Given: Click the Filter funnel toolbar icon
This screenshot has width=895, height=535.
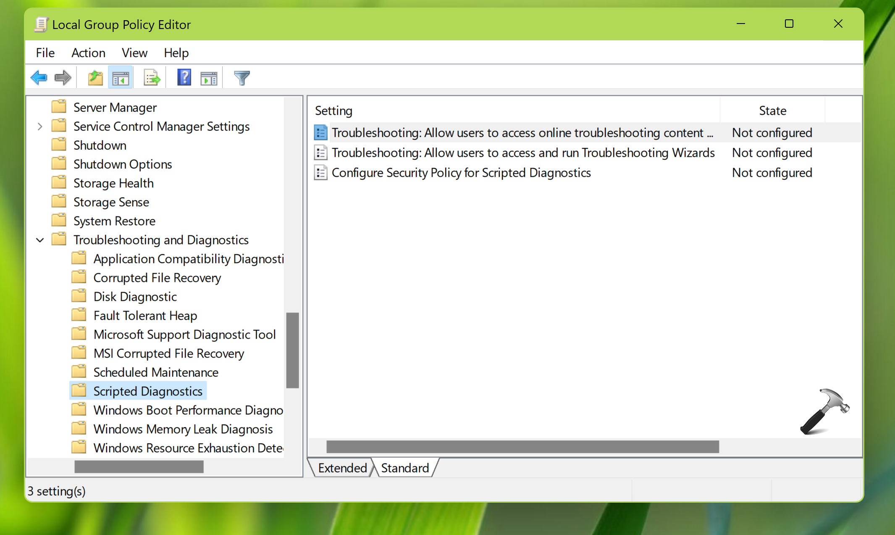Looking at the screenshot, I should click(242, 78).
